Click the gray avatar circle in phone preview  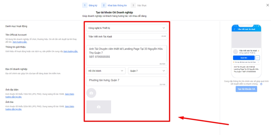[236, 52]
